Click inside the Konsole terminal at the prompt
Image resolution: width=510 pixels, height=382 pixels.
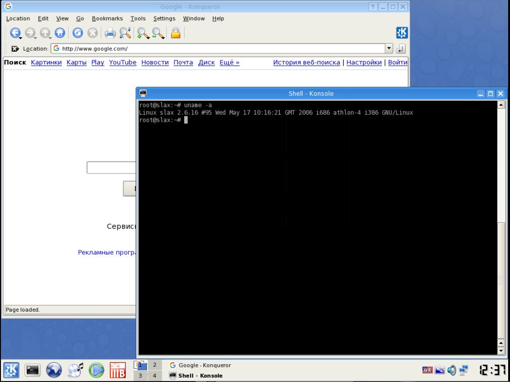click(186, 120)
